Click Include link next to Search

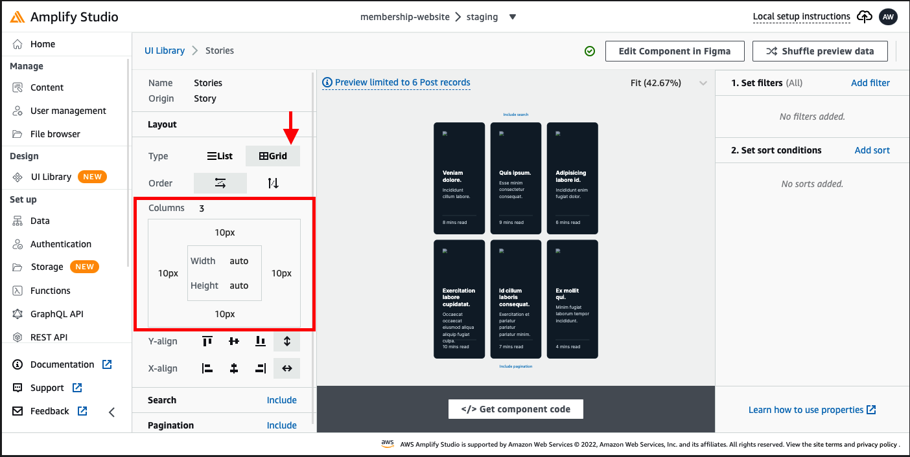tap(281, 400)
